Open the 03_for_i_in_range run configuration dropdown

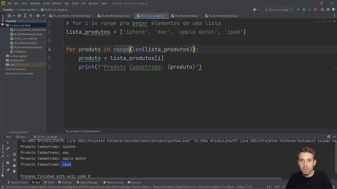(279, 9)
